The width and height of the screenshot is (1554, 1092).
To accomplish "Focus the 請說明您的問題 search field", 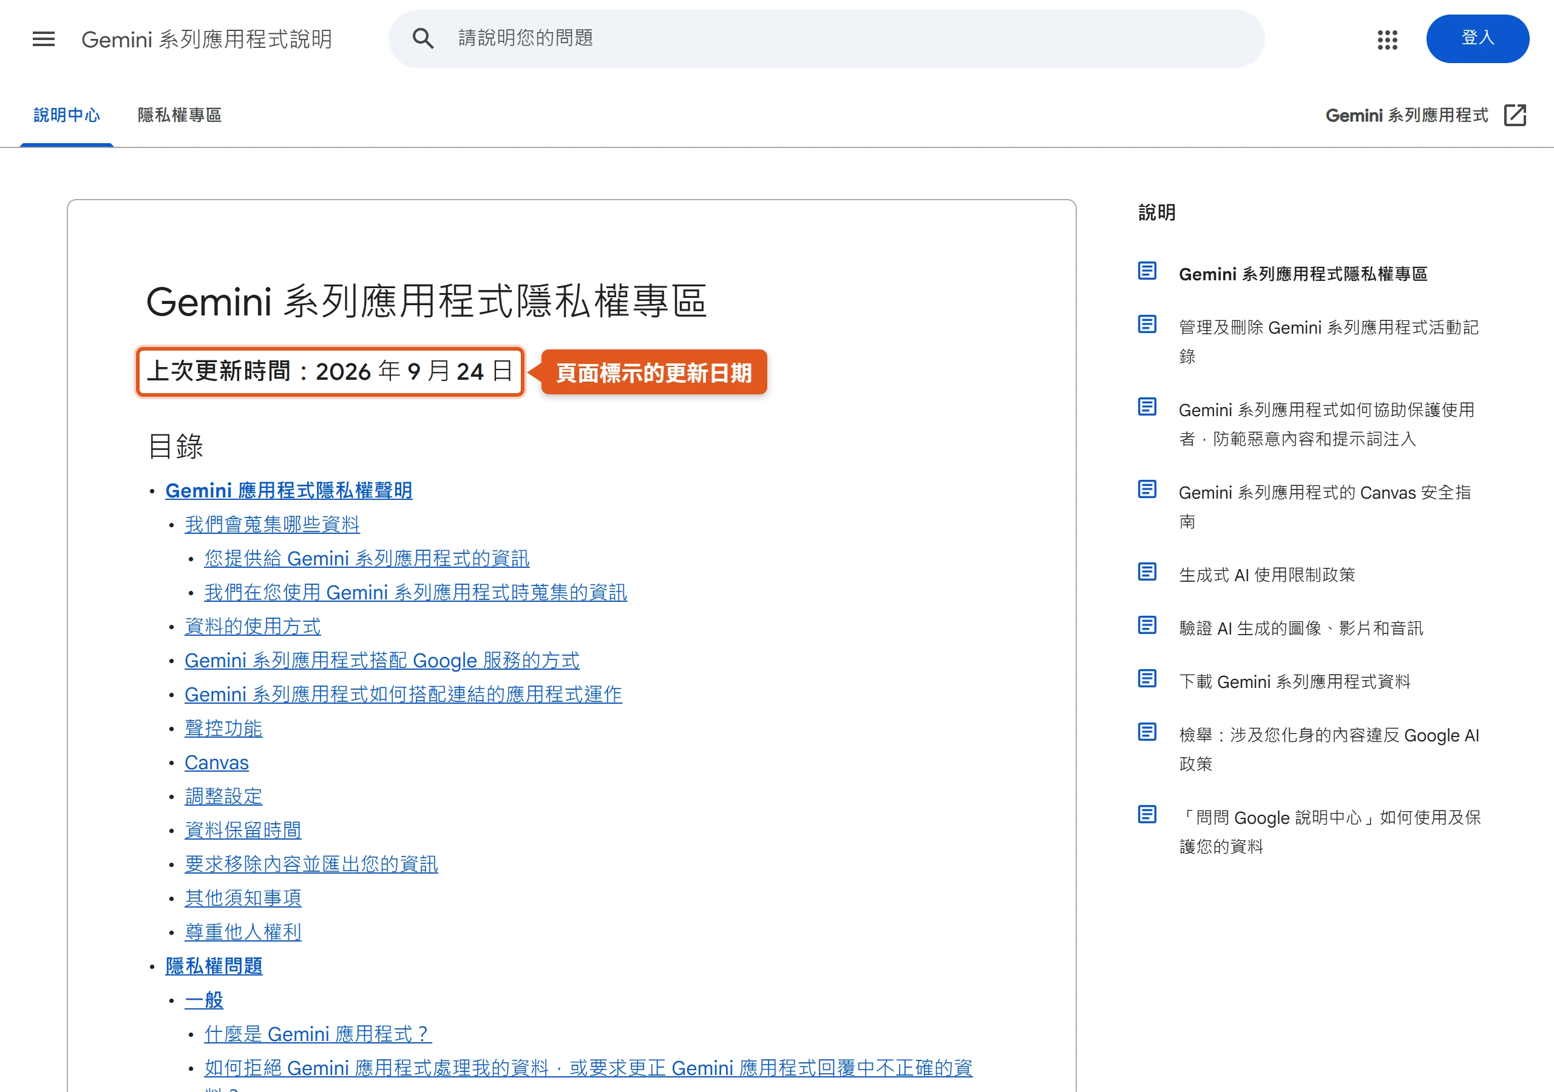I will coord(826,39).
